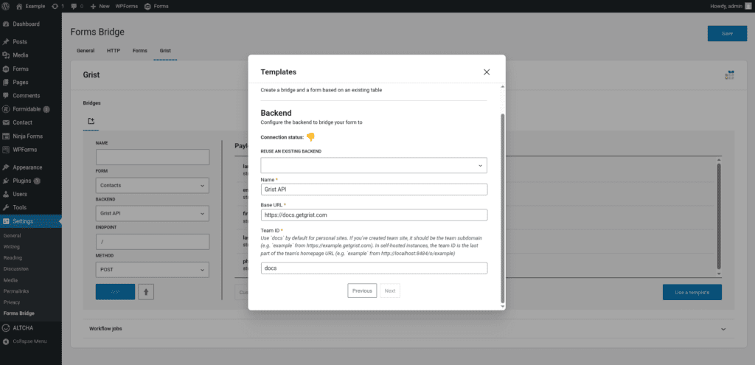Click the Next button in dialog
Screen dimensions: 755x365
pyautogui.click(x=390, y=291)
